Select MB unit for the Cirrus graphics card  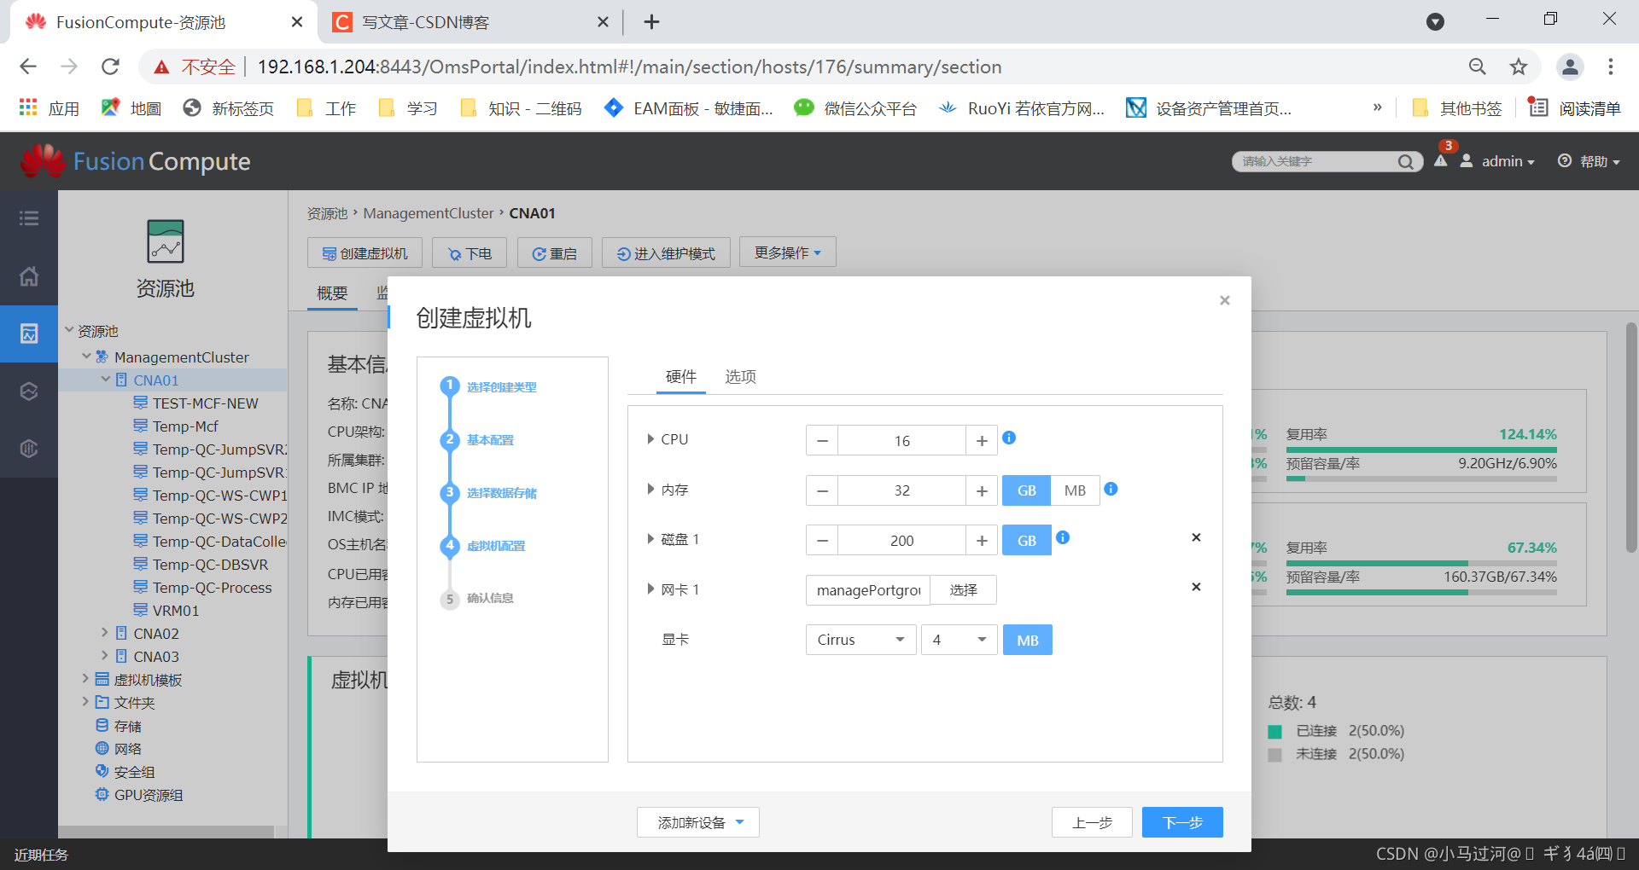(1027, 639)
